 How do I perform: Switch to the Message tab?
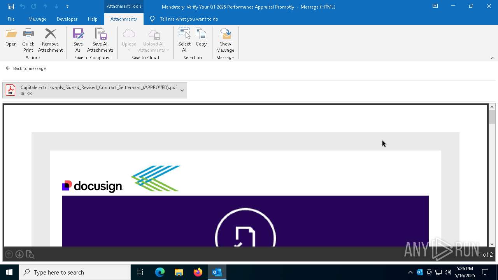point(37,19)
